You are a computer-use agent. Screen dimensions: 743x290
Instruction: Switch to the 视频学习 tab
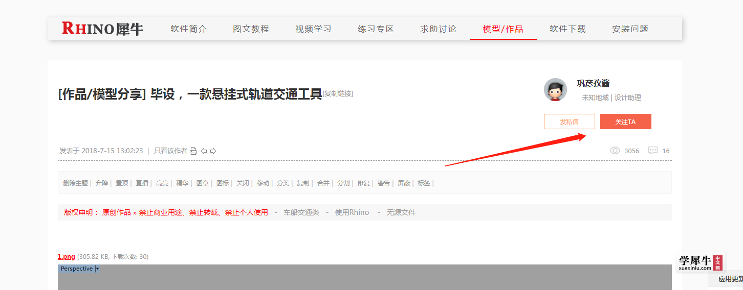(313, 29)
